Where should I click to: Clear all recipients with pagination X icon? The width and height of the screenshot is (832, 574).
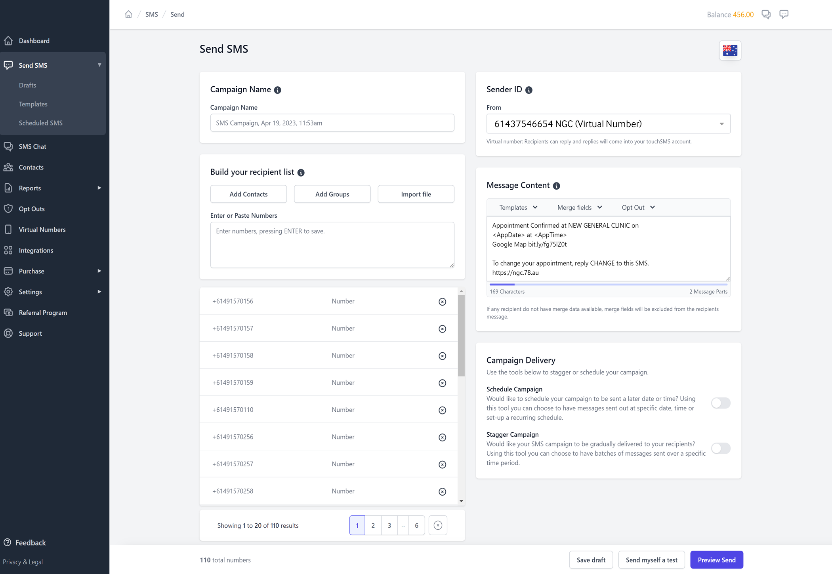tap(437, 525)
